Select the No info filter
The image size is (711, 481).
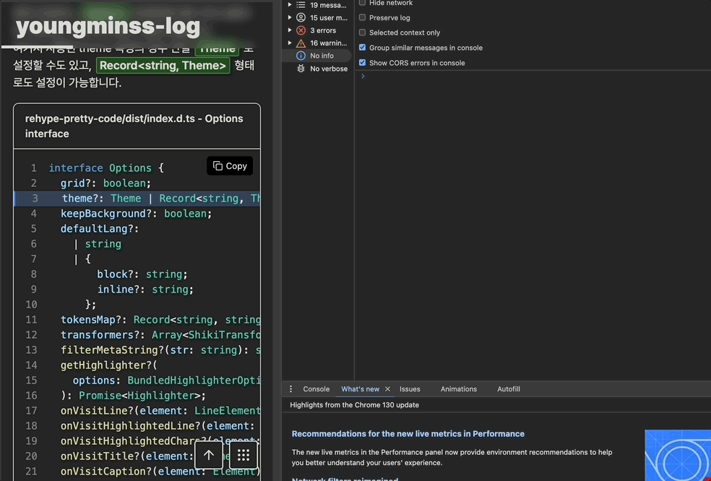(x=322, y=56)
